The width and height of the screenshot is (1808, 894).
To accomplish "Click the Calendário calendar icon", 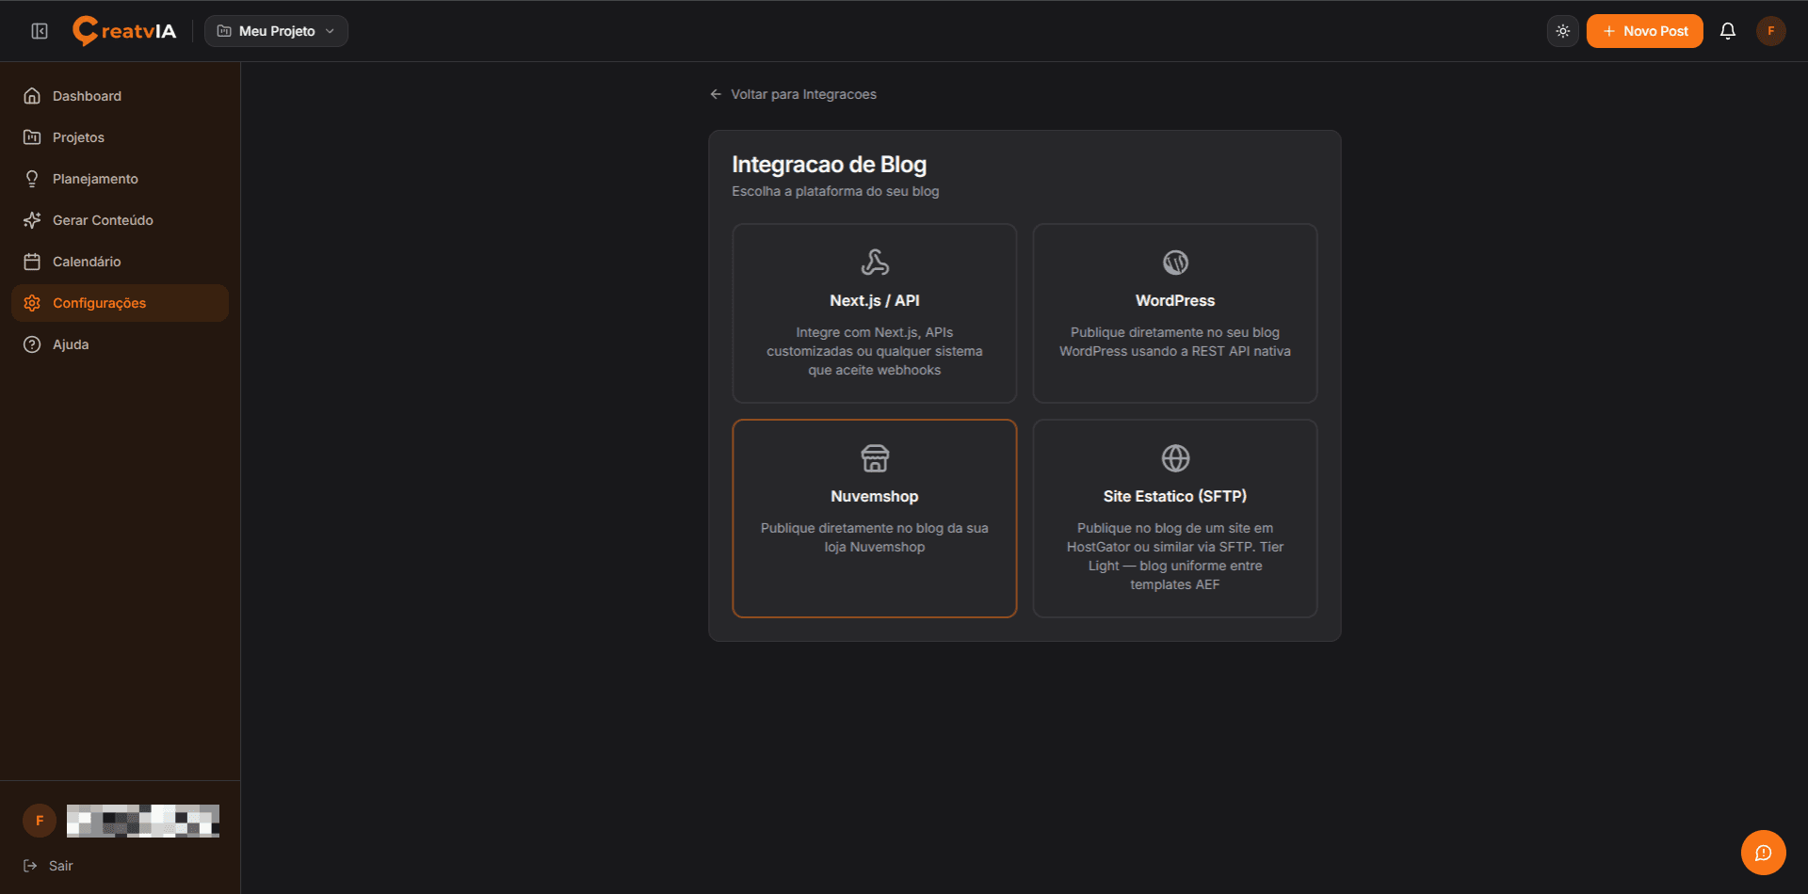I will click(32, 262).
